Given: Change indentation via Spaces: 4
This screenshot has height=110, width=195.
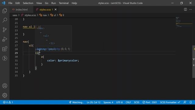Looking at the screenshot, I should 108,102.
